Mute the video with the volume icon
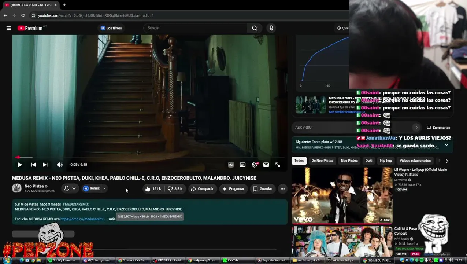This screenshot has width=467, height=264. [60, 165]
